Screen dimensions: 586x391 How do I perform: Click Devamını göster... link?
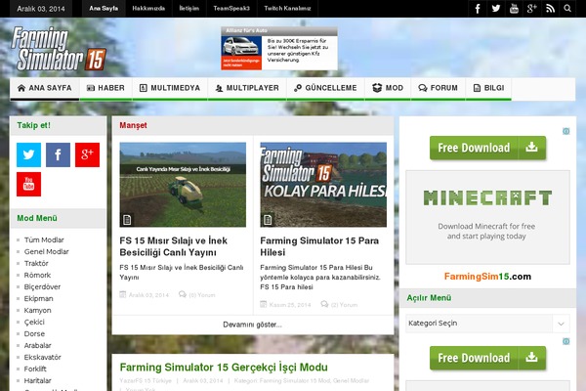[253, 325]
